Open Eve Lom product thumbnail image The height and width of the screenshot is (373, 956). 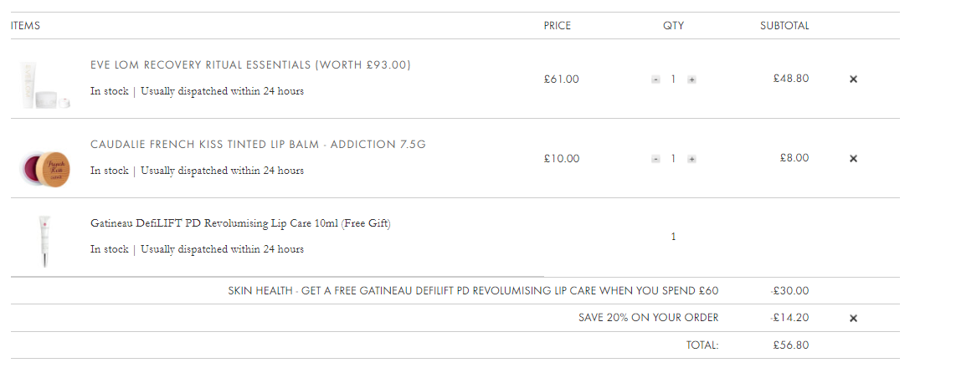coord(45,85)
